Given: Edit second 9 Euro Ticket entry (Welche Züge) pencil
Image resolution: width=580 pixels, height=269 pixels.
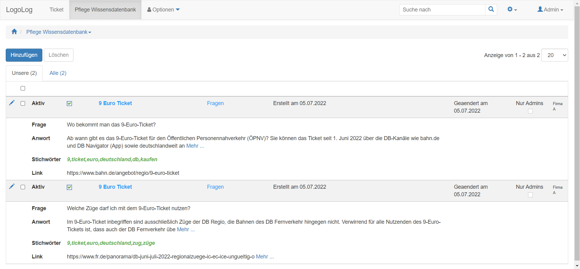Looking at the screenshot, I should click(x=12, y=187).
